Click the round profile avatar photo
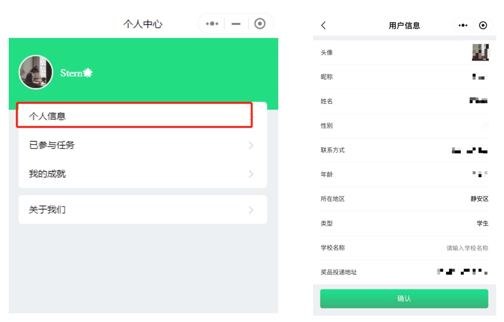This screenshot has height=322, width=504. click(x=35, y=72)
